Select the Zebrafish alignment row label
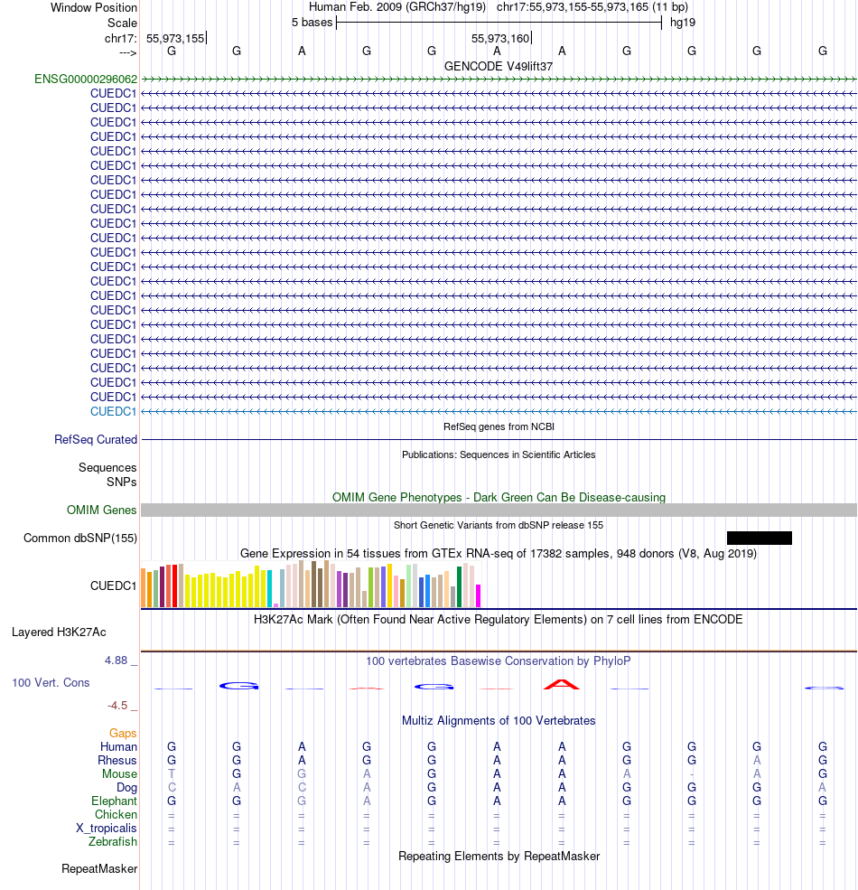858x890 pixels. (113, 842)
